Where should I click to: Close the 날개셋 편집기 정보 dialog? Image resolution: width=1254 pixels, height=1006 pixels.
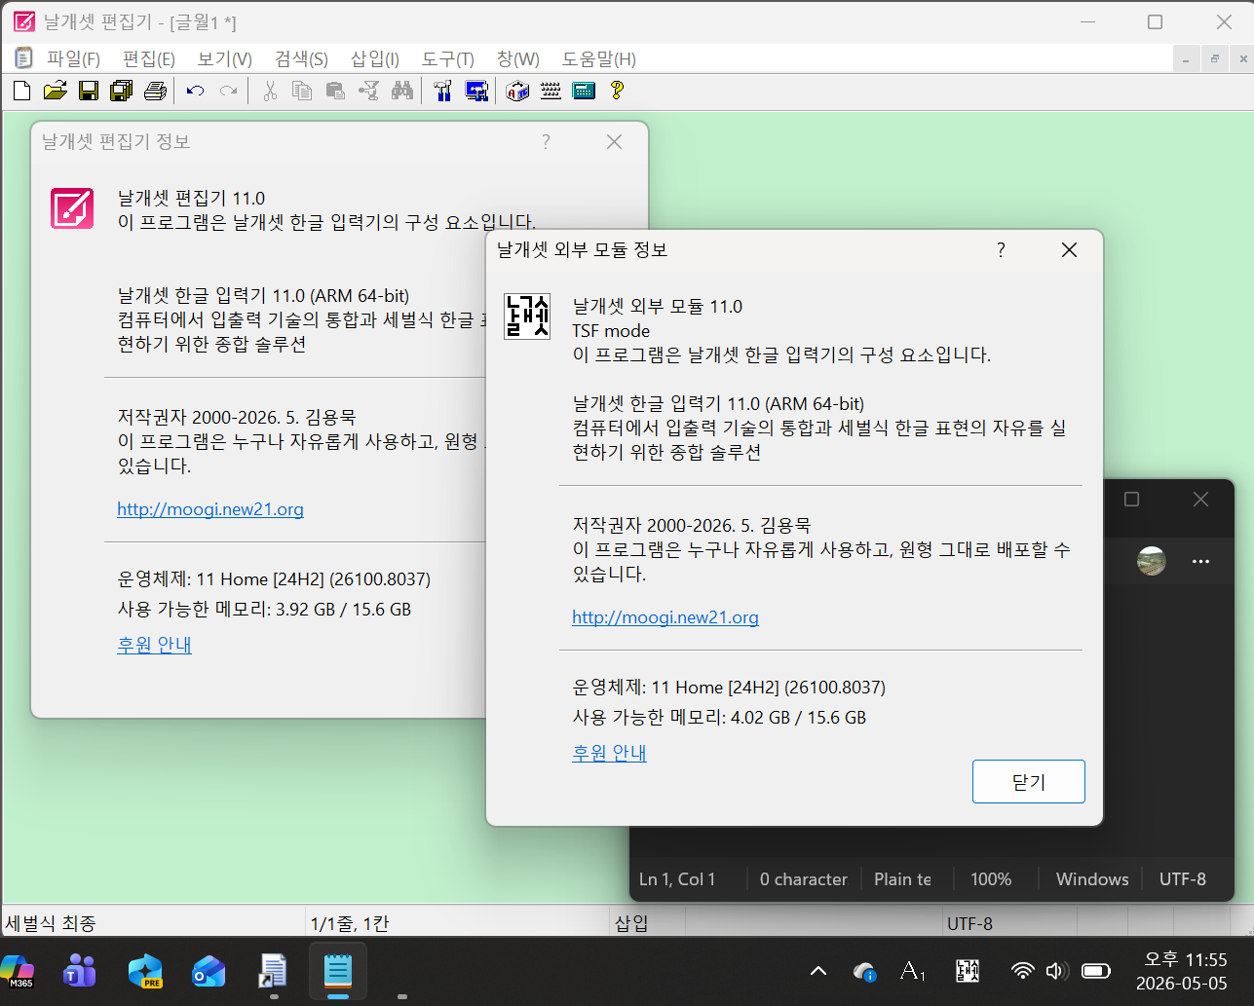click(x=614, y=142)
